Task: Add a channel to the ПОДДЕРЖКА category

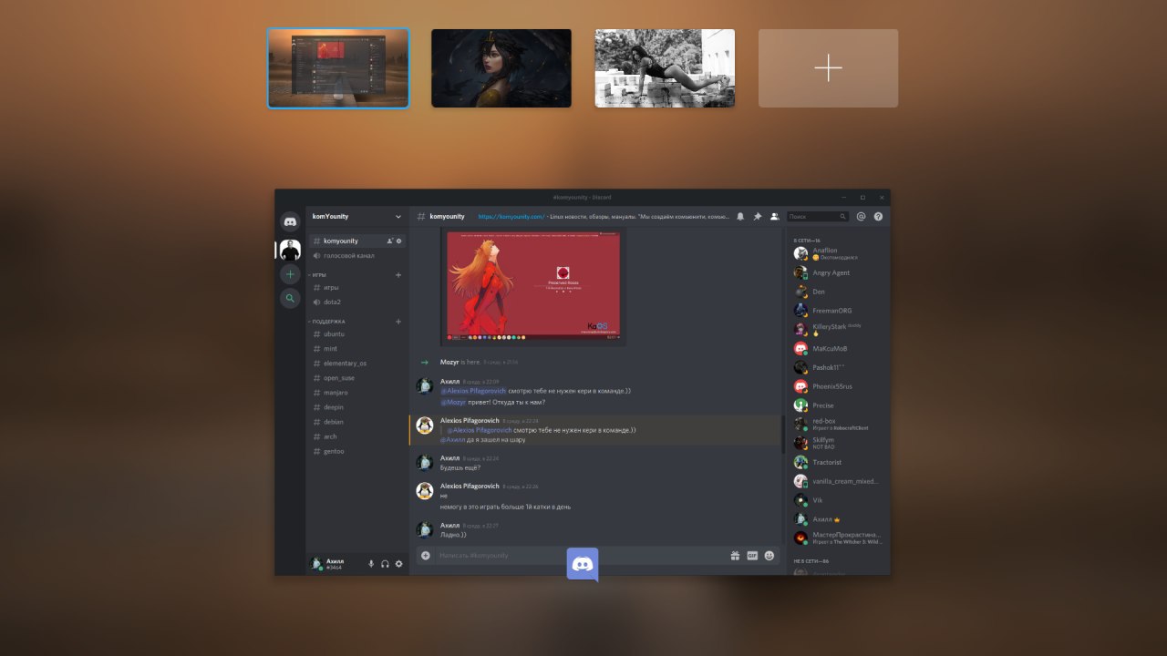Action: 398,322
